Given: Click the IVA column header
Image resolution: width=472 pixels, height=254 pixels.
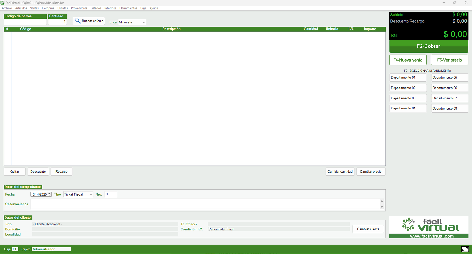Looking at the screenshot, I should (351, 29).
